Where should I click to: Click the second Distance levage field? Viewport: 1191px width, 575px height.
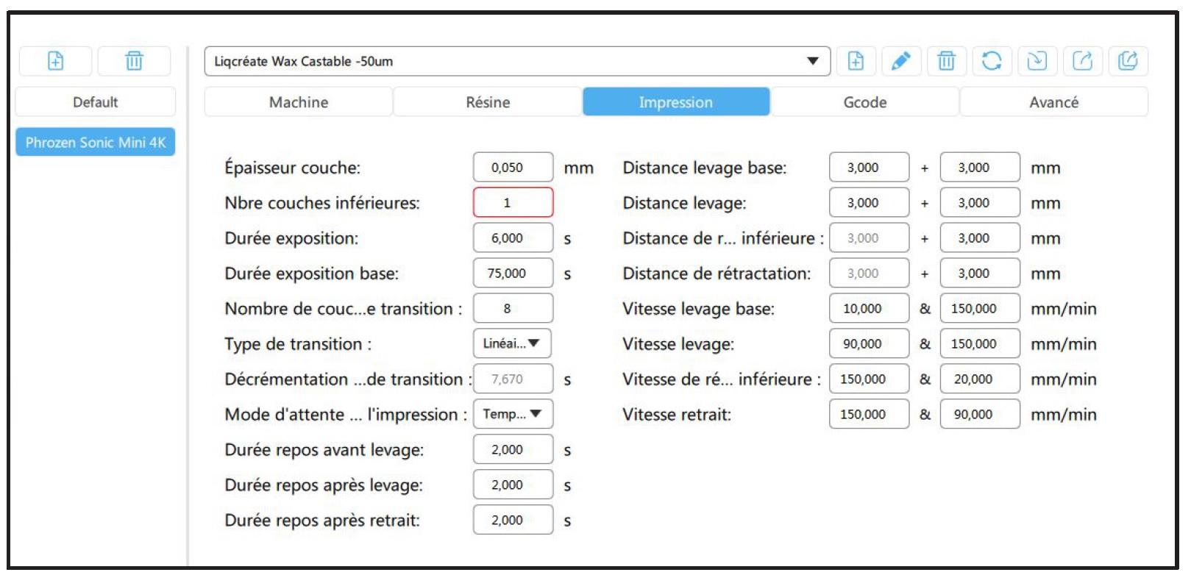click(x=980, y=202)
